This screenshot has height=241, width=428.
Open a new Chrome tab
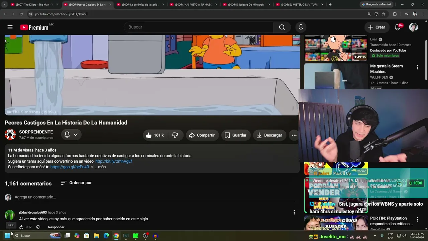click(x=330, y=5)
